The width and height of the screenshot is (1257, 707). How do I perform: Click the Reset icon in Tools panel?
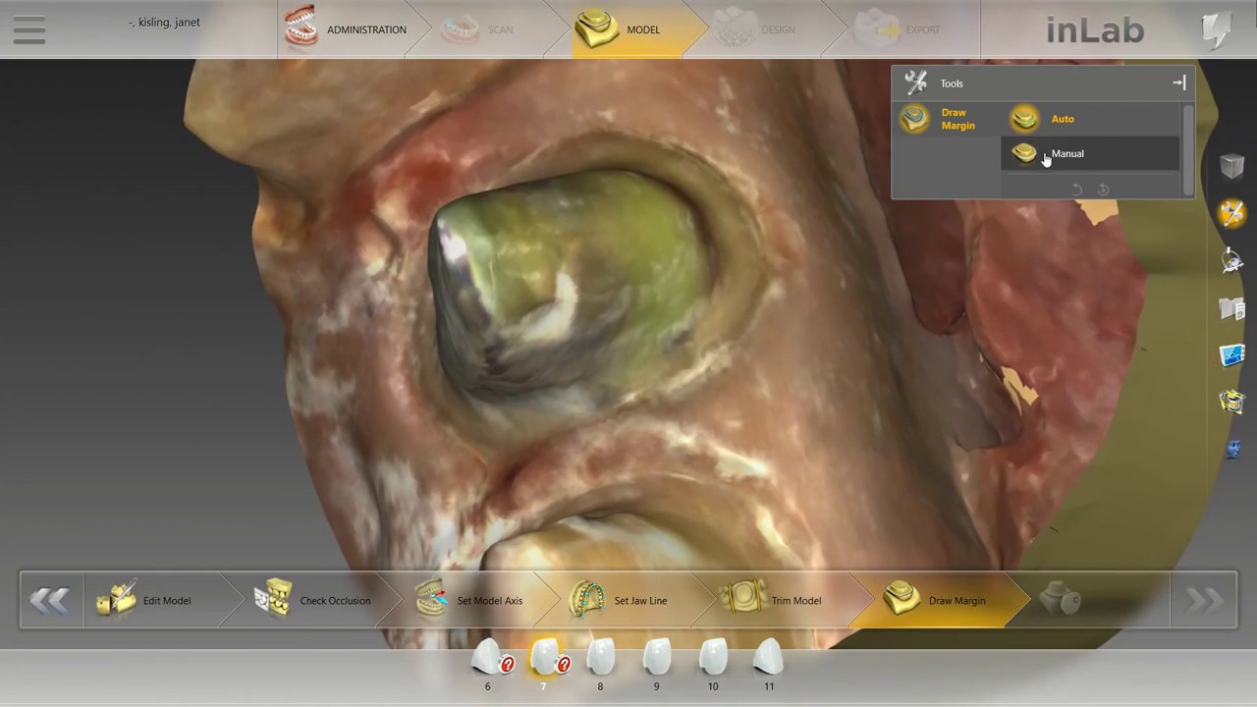click(1103, 189)
